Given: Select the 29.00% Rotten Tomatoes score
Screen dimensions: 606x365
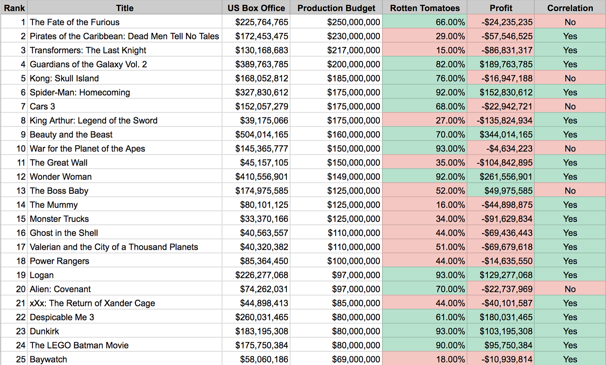Looking at the screenshot, I should (x=425, y=36).
